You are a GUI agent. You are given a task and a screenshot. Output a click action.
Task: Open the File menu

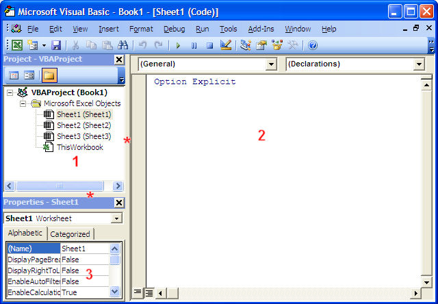click(x=33, y=29)
